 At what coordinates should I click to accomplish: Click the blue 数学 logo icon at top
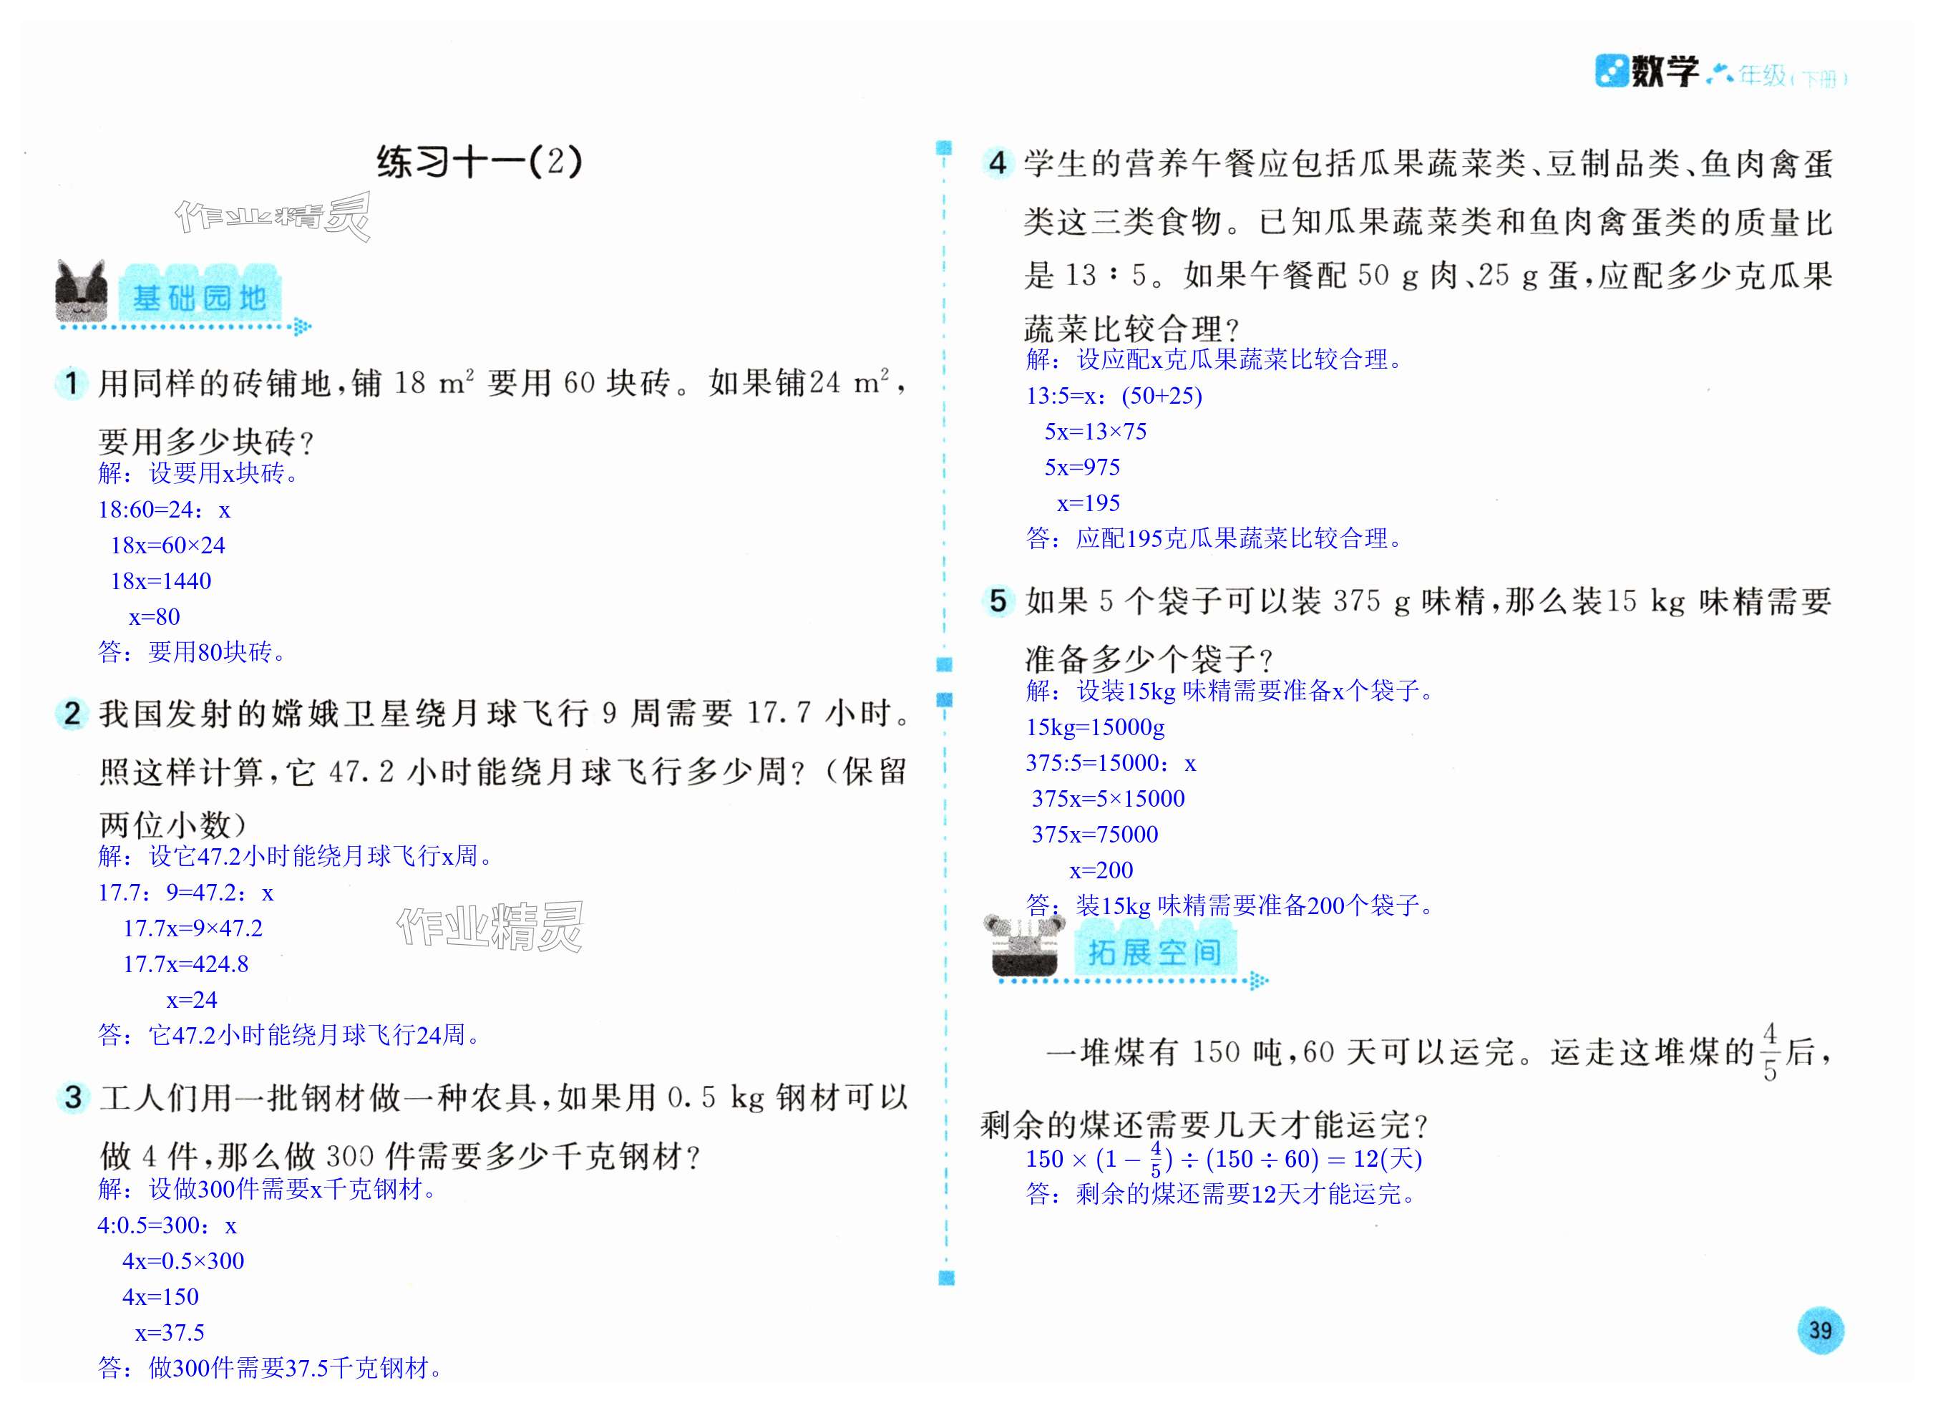(1611, 72)
